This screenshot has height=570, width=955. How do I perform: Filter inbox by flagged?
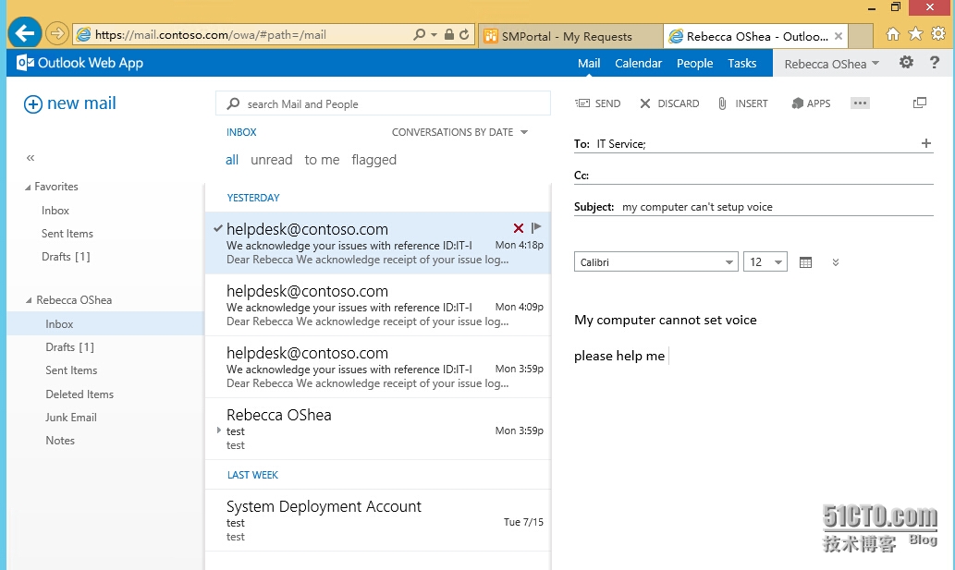[x=374, y=160]
